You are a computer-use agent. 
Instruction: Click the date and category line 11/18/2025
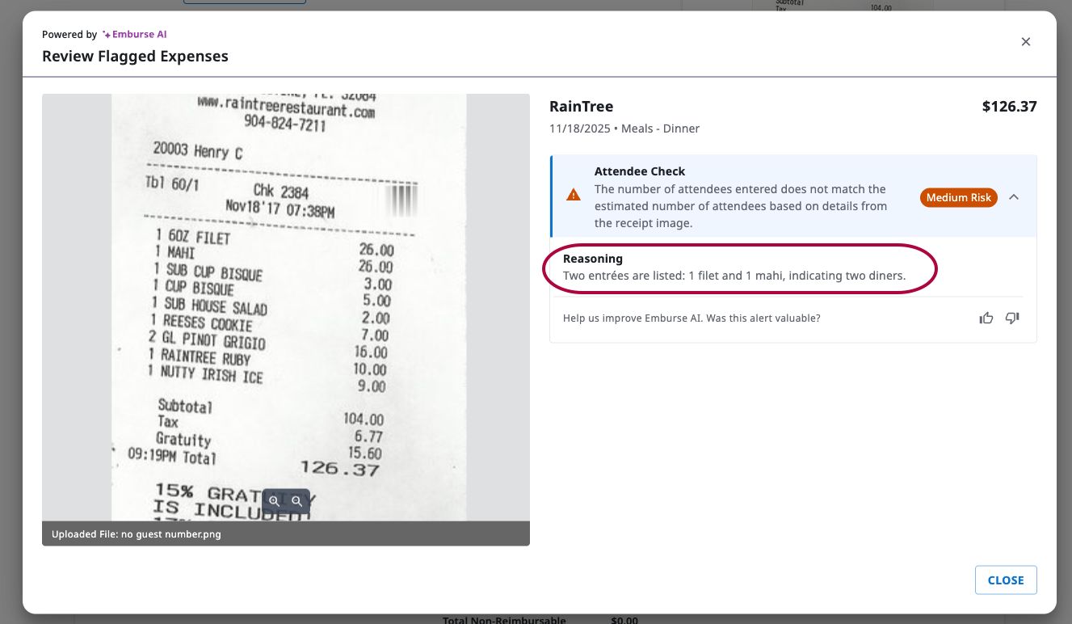click(x=624, y=129)
